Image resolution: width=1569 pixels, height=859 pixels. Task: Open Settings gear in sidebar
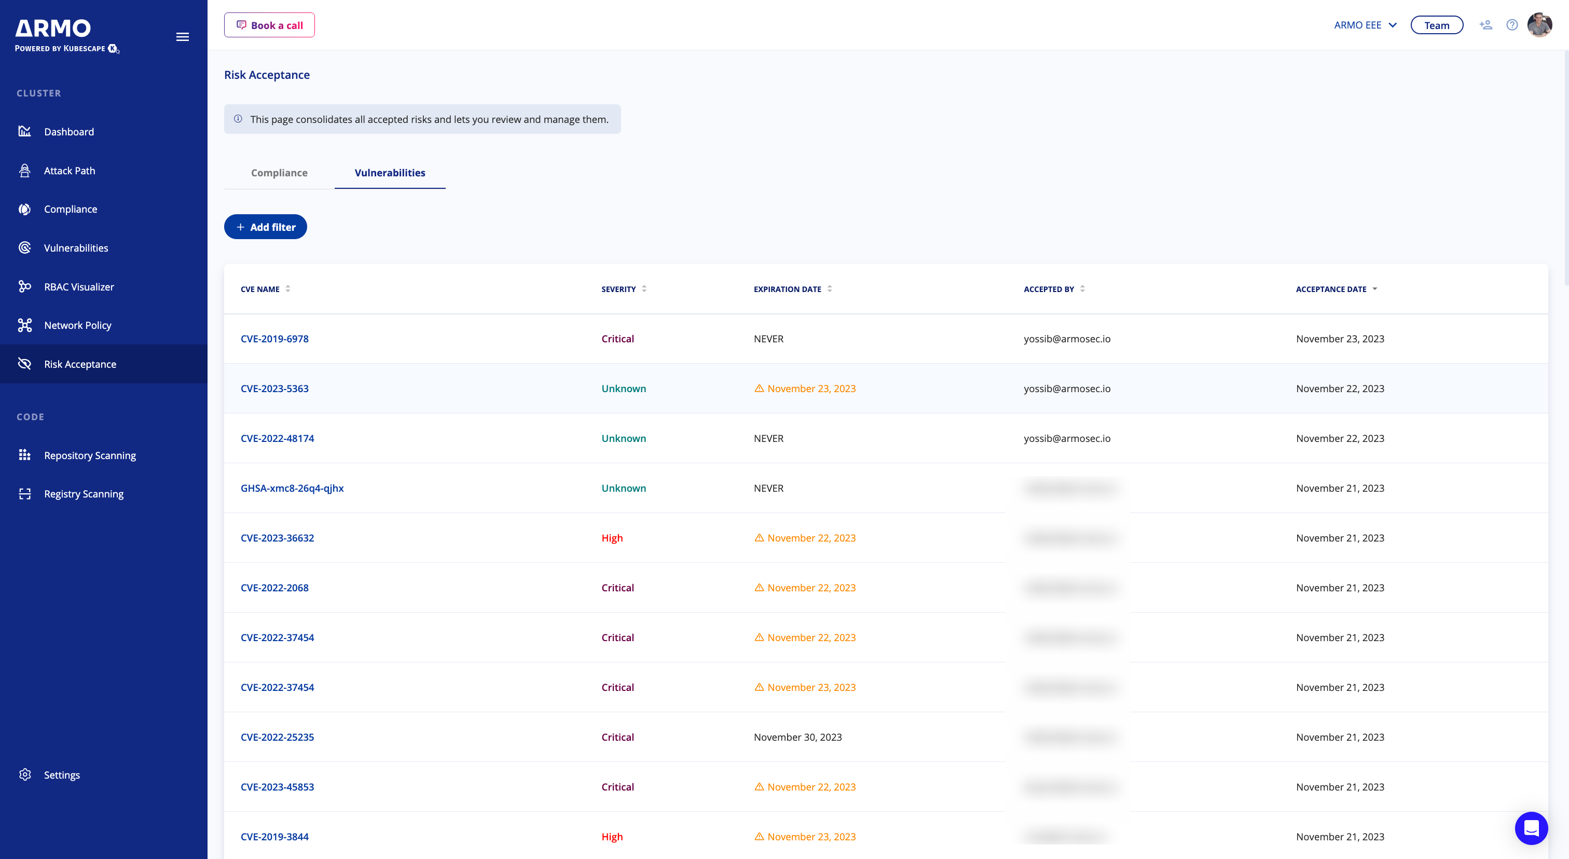tap(24, 774)
